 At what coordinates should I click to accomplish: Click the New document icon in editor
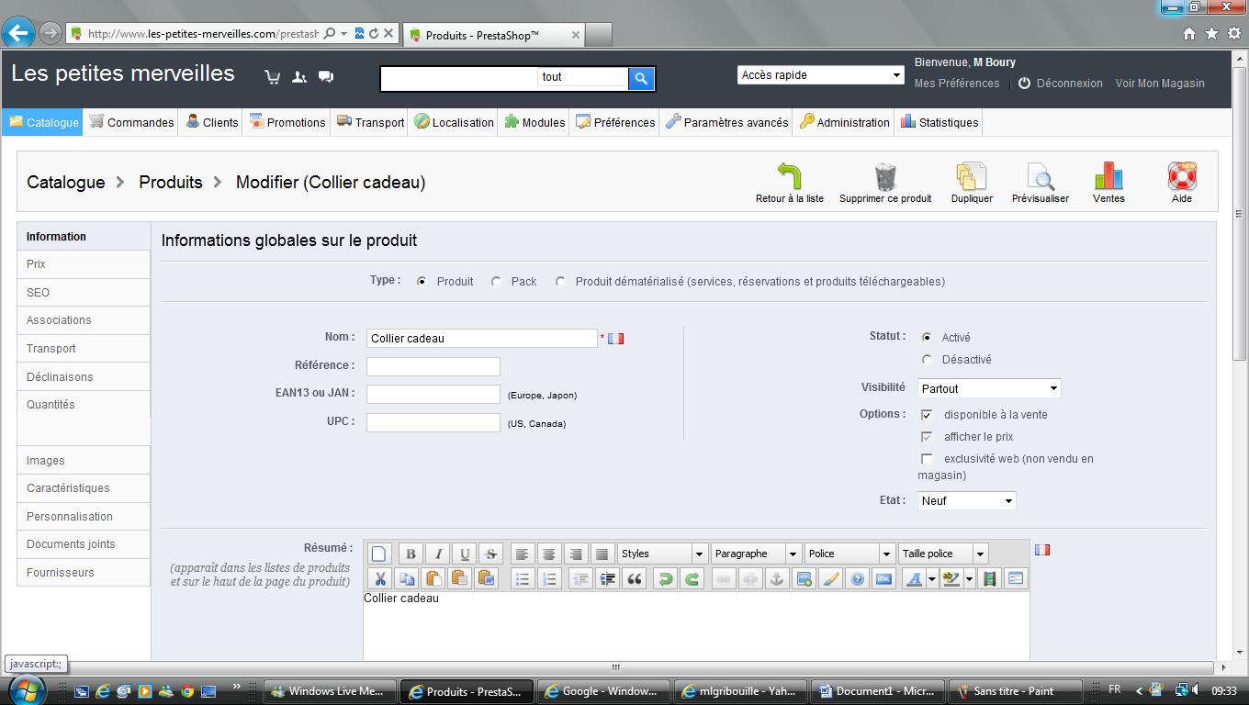tap(379, 554)
